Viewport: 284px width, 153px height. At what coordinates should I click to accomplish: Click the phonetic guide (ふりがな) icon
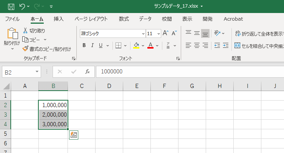[x=168, y=46]
